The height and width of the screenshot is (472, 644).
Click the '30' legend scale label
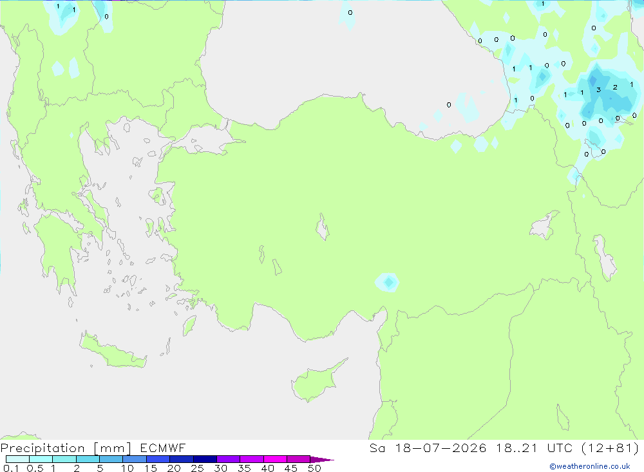(x=221, y=468)
